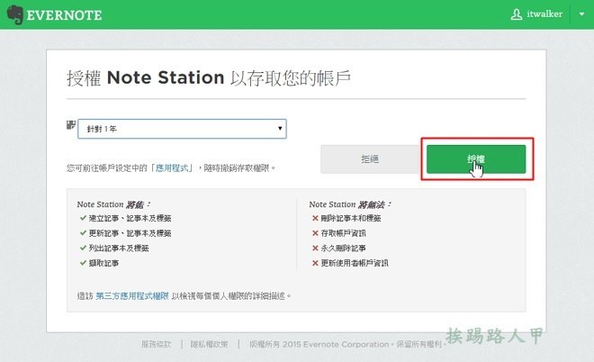Screen dimensions: 594x362
Task: Click the heading 授權 Note Station 以存取您的帳戶
Action: [209, 78]
